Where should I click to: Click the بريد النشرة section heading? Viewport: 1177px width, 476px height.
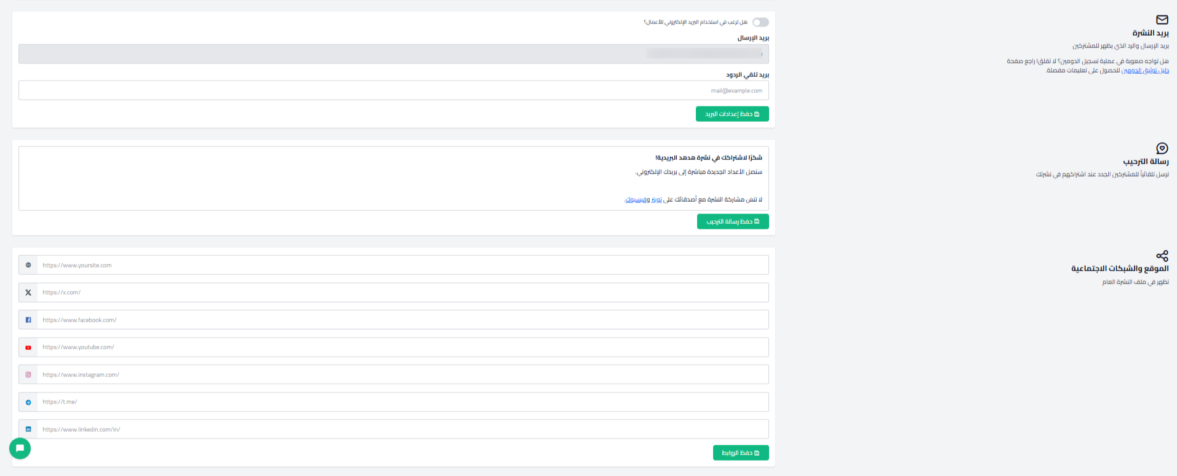1151,33
